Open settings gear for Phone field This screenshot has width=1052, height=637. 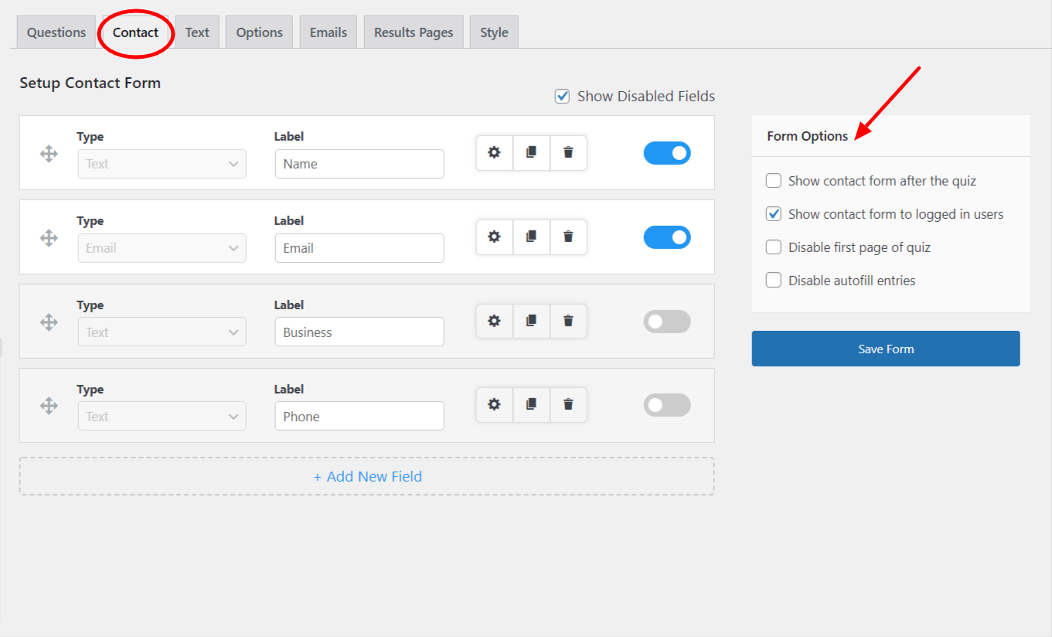[494, 404]
